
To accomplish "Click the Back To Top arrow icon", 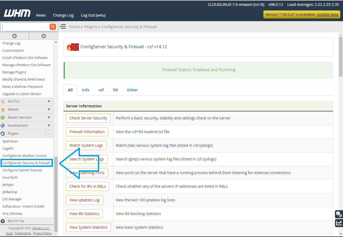I will 3,221.
